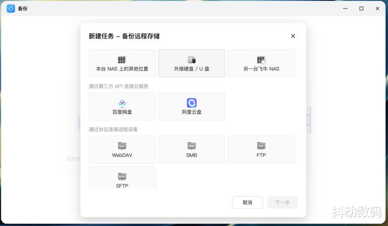Close the new task dialog with X
The image size is (388, 226).
pyautogui.click(x=293, y=36)
